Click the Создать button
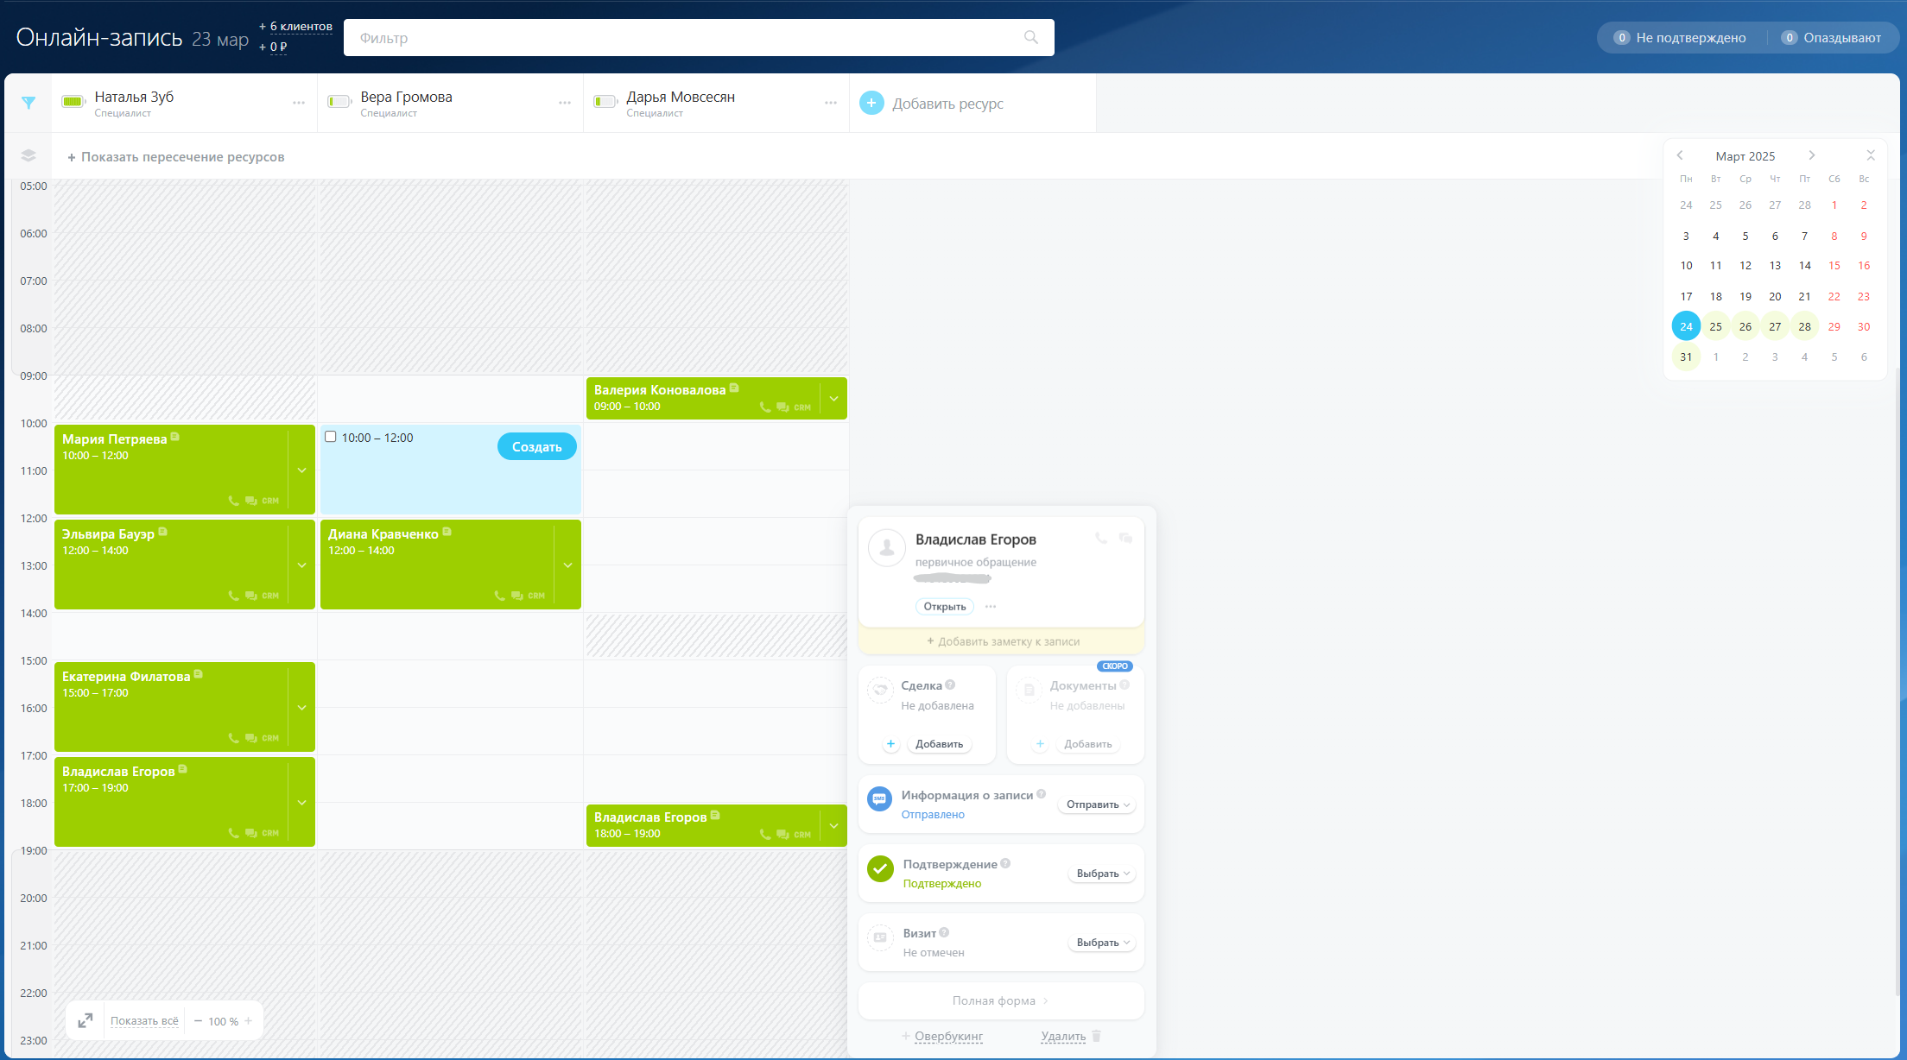This screenshot has height=1060, width=1907. [x=536, y=446]
